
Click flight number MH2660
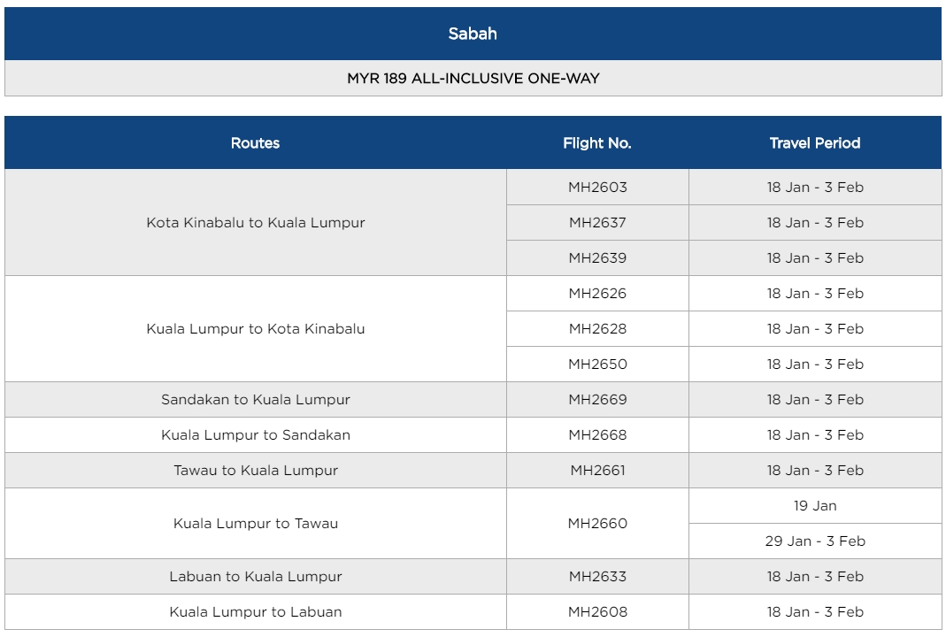(x=597, y=524)
